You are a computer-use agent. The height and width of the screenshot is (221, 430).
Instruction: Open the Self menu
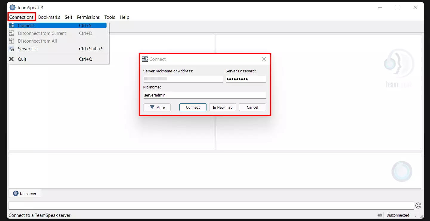tap(68, 17)
